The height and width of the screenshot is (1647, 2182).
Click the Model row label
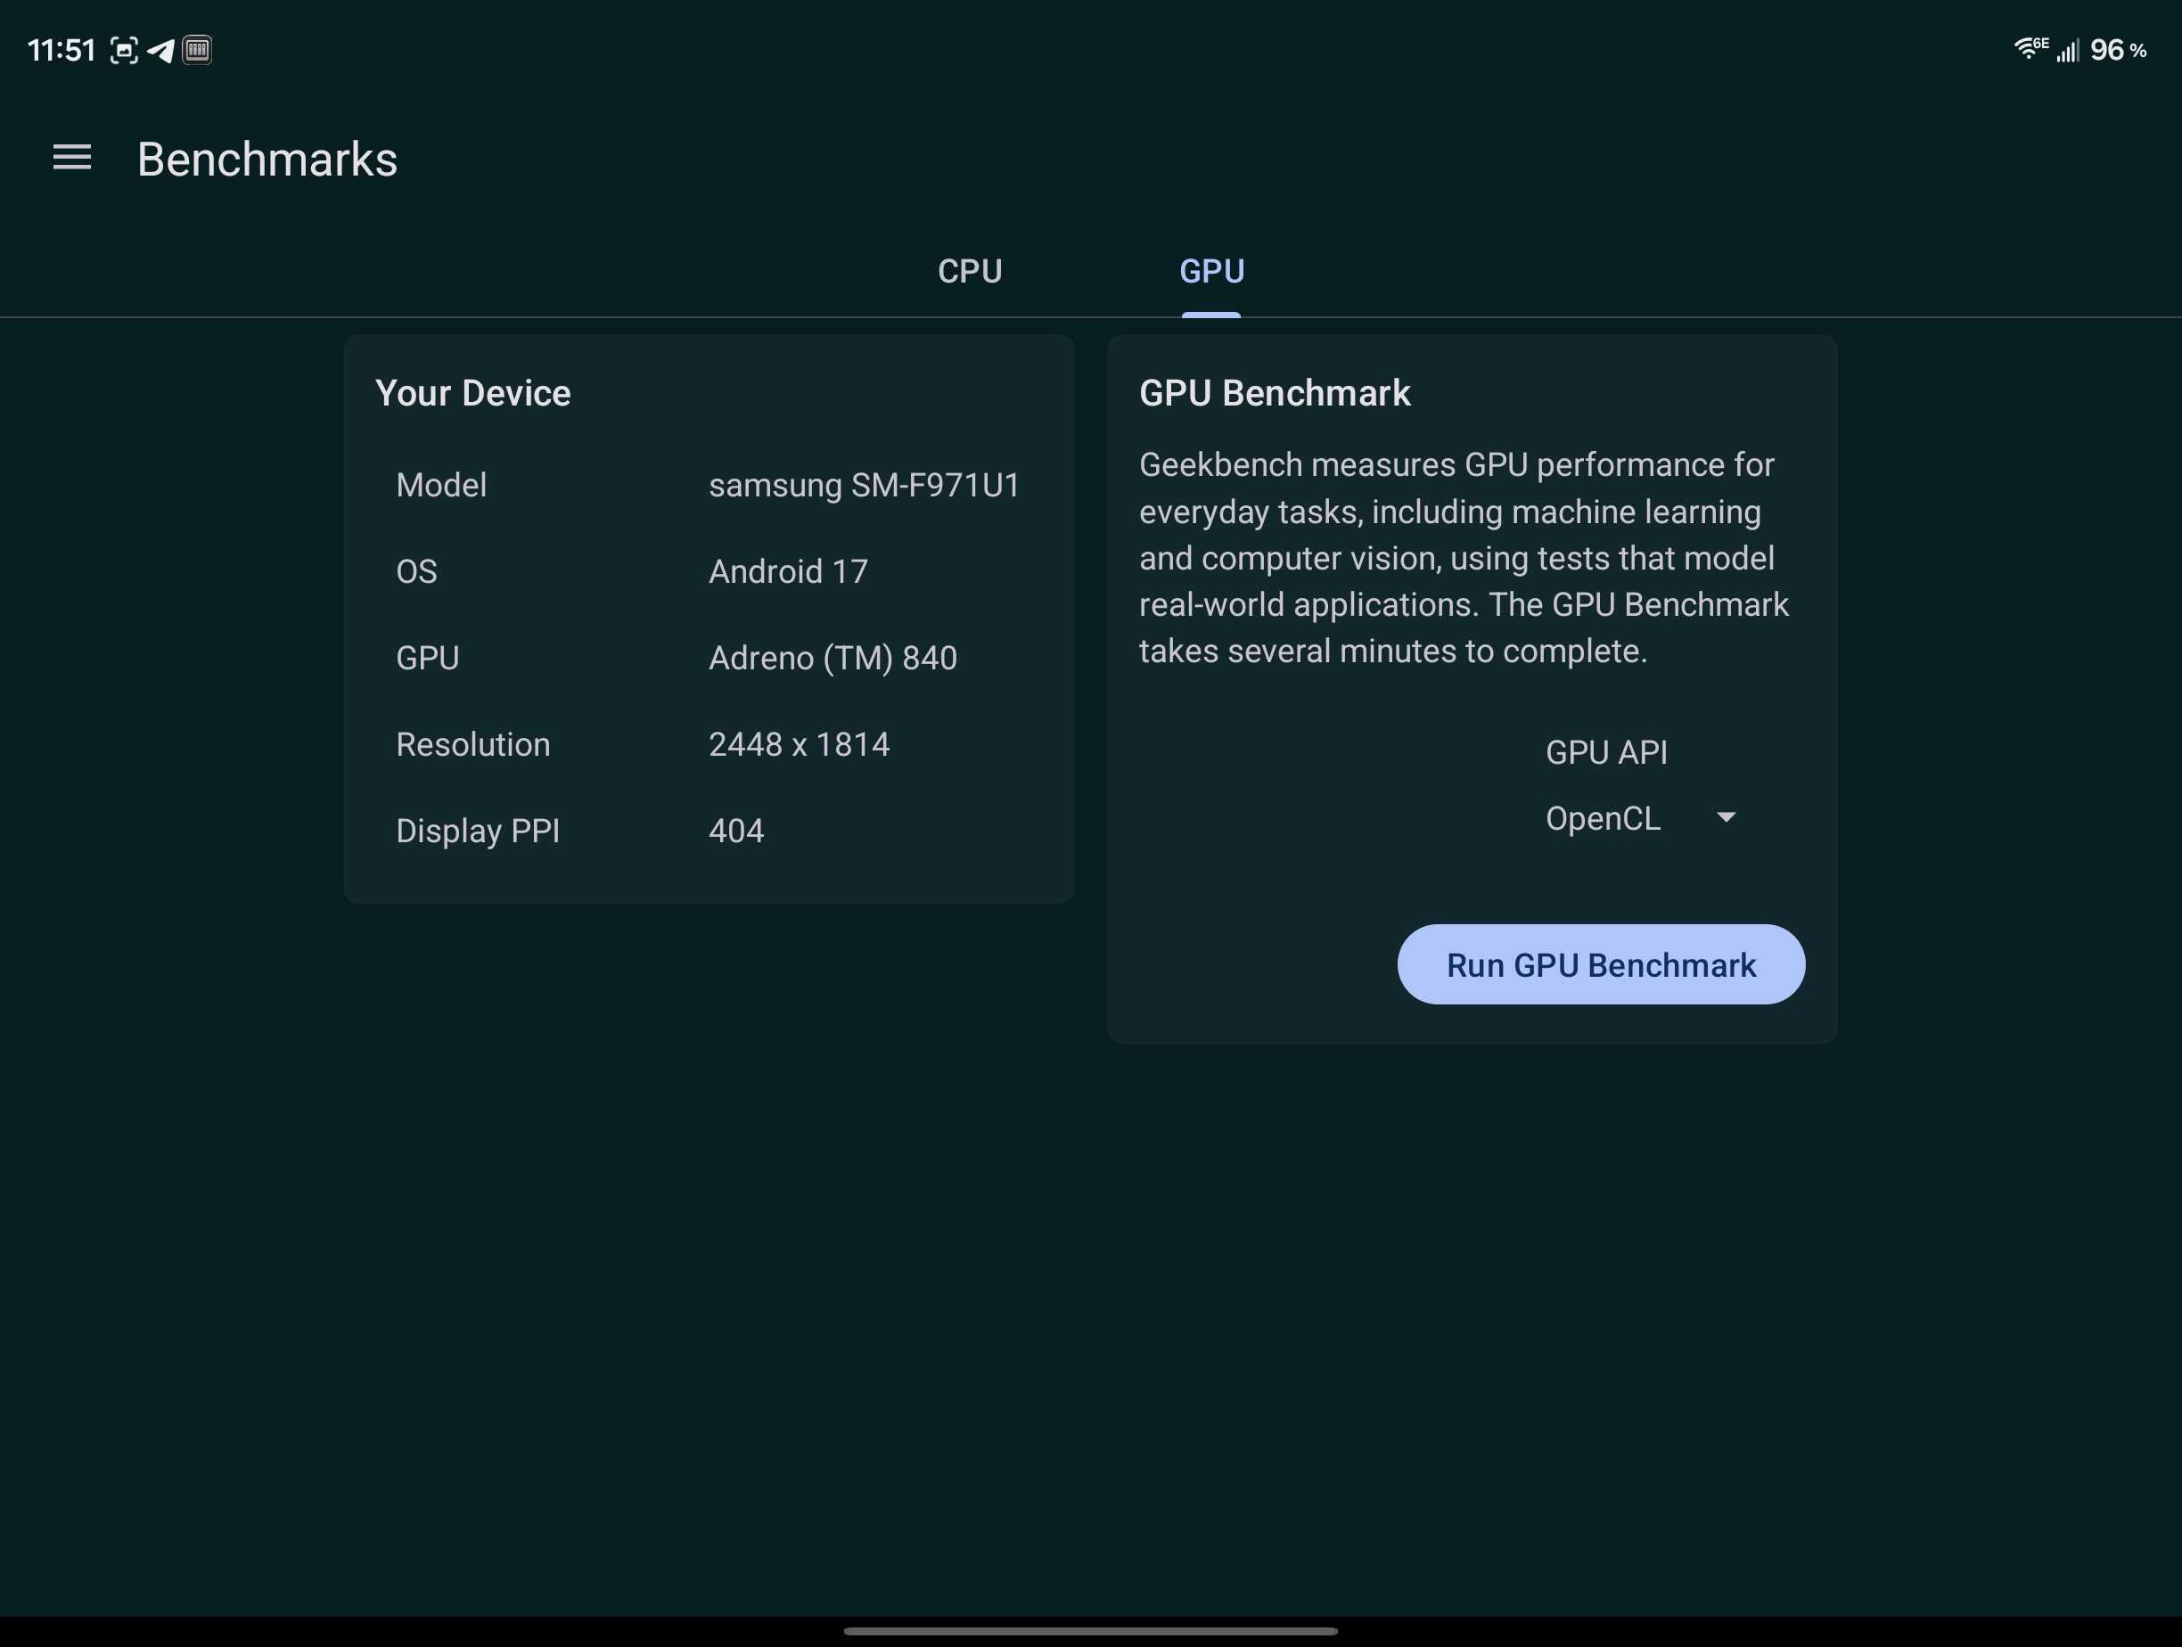point(441,485)
